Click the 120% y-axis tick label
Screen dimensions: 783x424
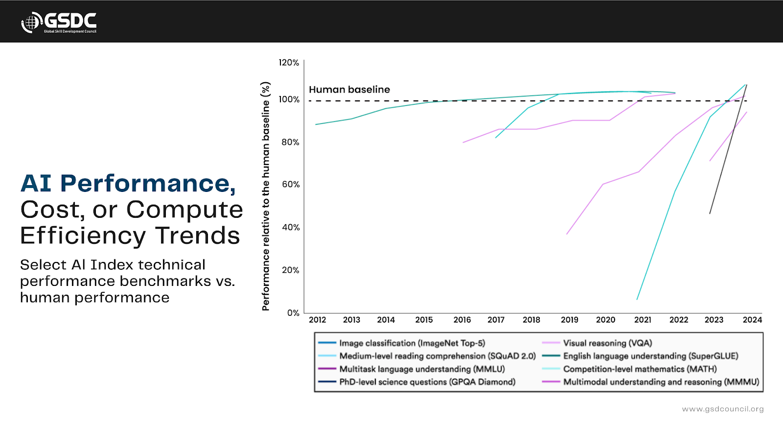[x=289, y=63]
